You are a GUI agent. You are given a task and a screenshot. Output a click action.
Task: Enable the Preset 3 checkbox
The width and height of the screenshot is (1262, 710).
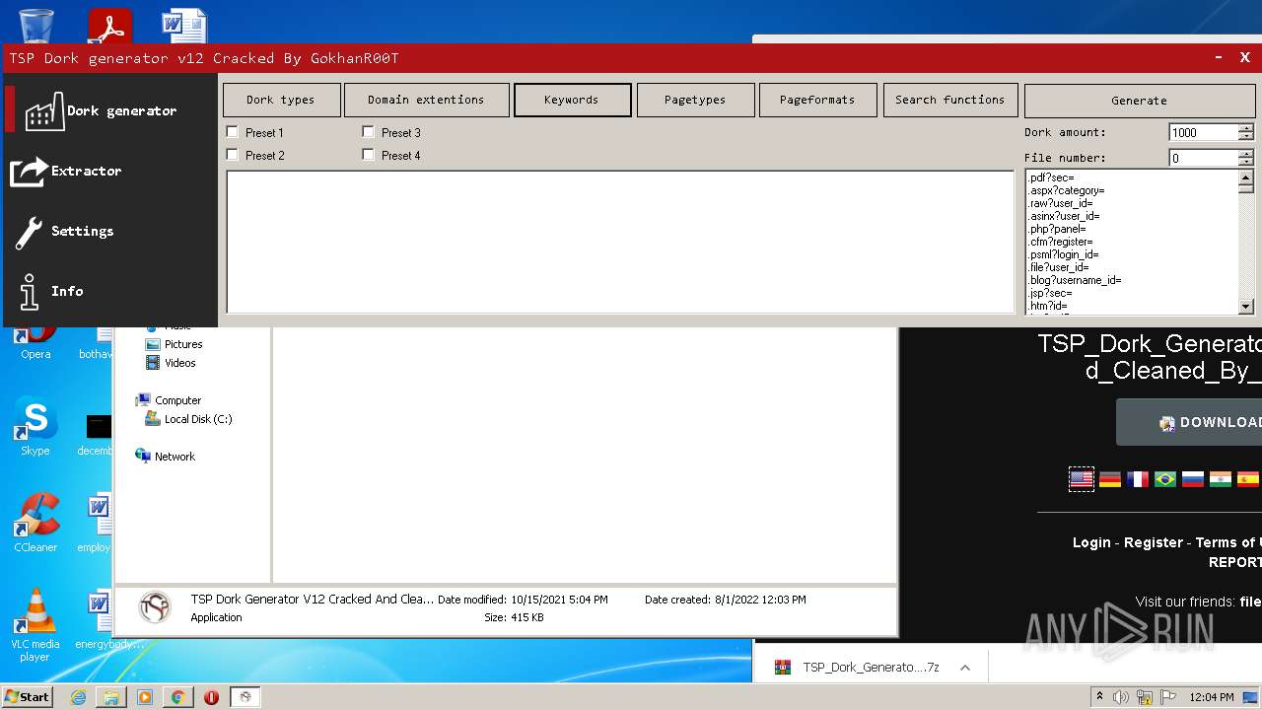tap(369, 132)
